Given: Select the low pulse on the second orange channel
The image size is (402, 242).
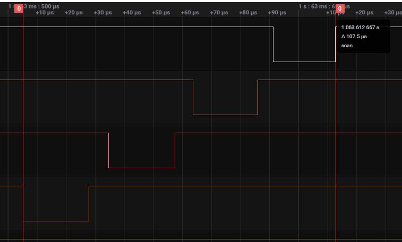Looking at the screenshot, I should point(225,115).
